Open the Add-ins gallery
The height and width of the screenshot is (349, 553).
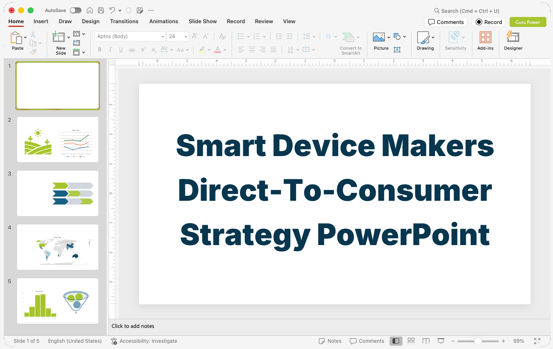pos(485,41)
